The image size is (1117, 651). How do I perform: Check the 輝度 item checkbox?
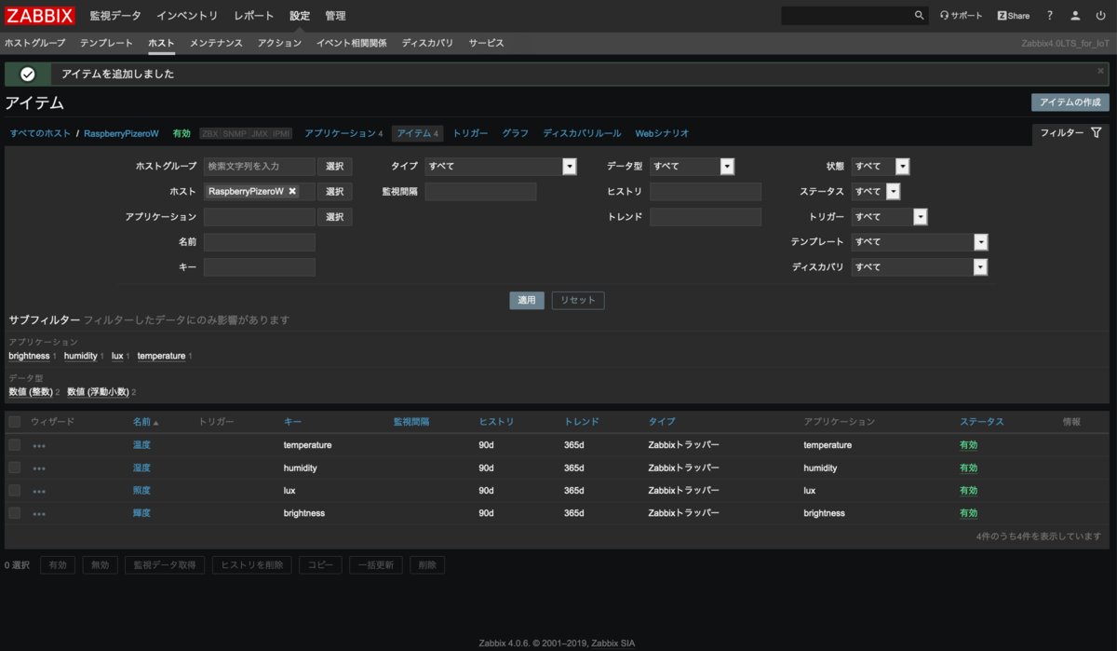pos(14,513)
